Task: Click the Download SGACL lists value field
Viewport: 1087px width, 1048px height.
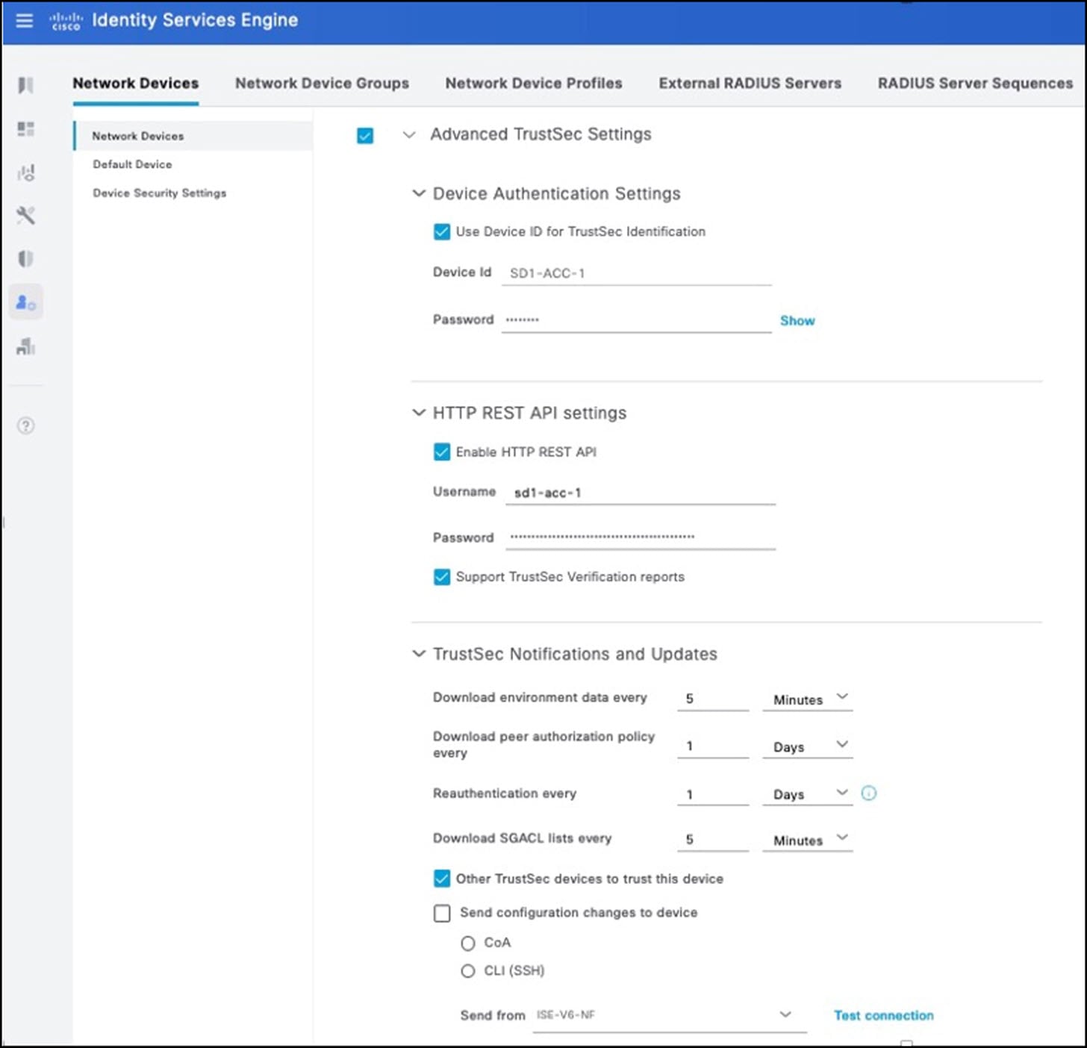Action: pyautogui.click(x=713, y=840)
